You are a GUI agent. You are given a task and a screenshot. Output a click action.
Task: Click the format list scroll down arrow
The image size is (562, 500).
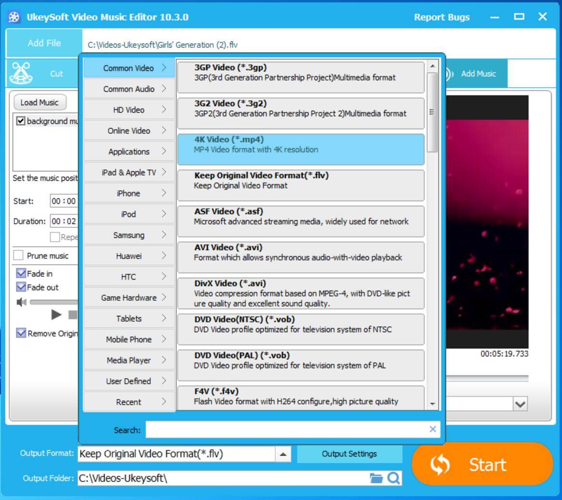click(x=433, y=404)
